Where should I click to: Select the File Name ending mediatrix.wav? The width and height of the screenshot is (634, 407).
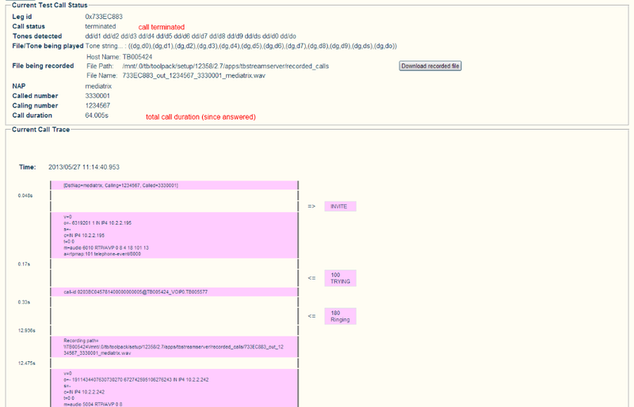tap(193, 75)
